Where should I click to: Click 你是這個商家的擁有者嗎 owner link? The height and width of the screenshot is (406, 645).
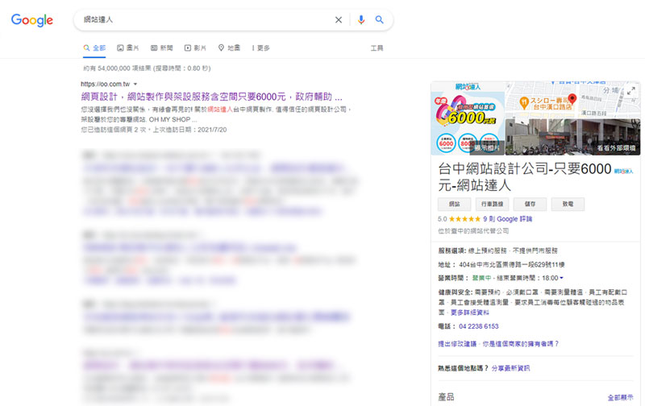(520, 344)
